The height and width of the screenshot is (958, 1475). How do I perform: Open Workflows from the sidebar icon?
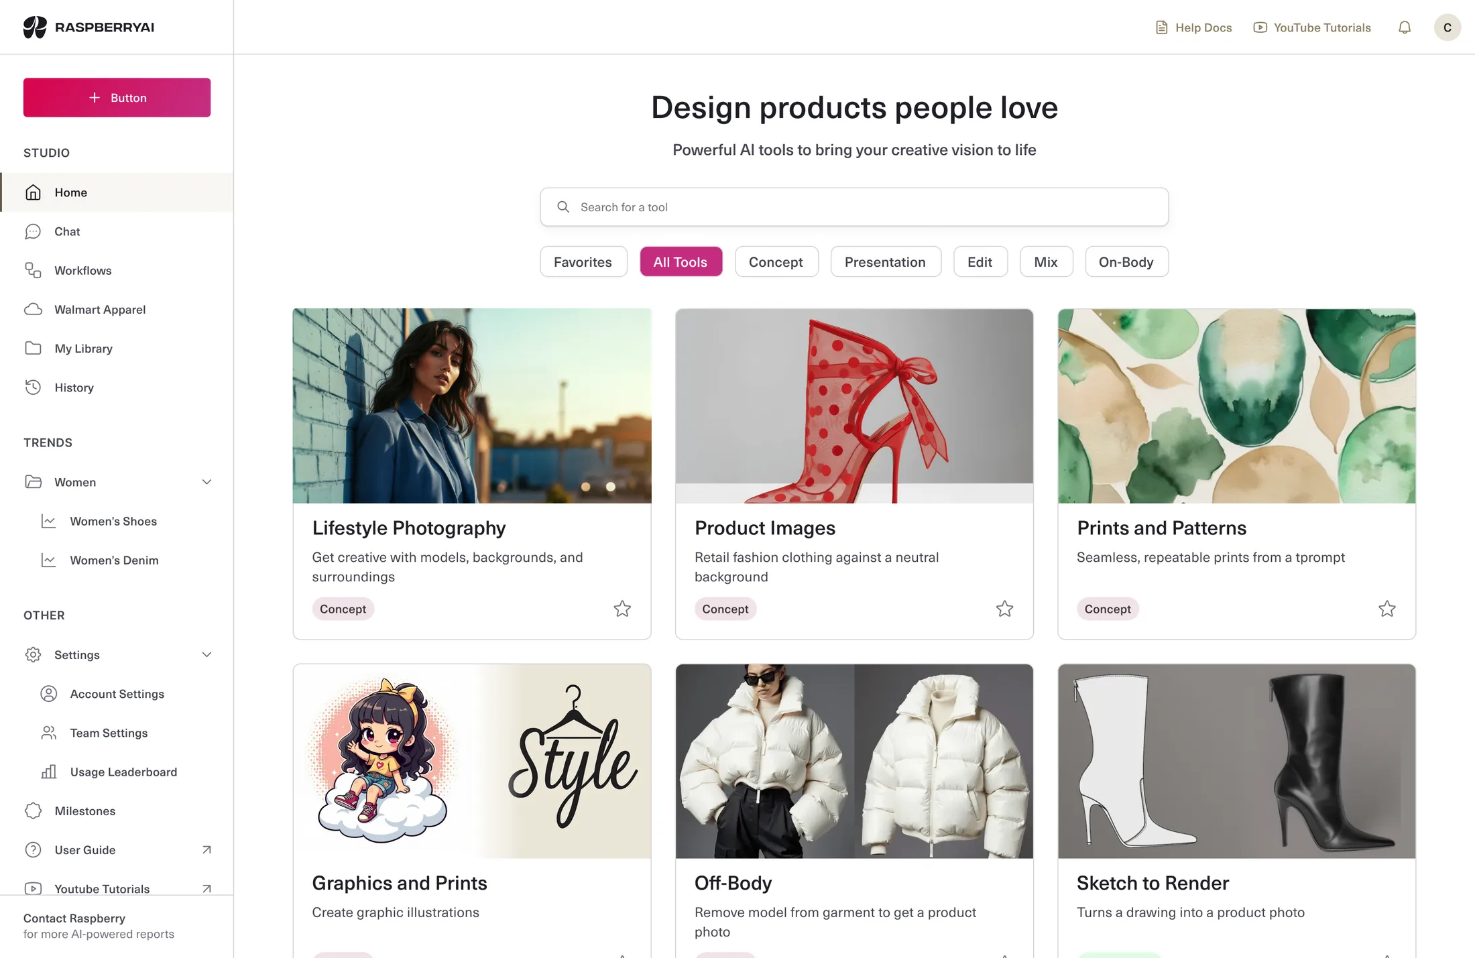[x=33, y=270]
